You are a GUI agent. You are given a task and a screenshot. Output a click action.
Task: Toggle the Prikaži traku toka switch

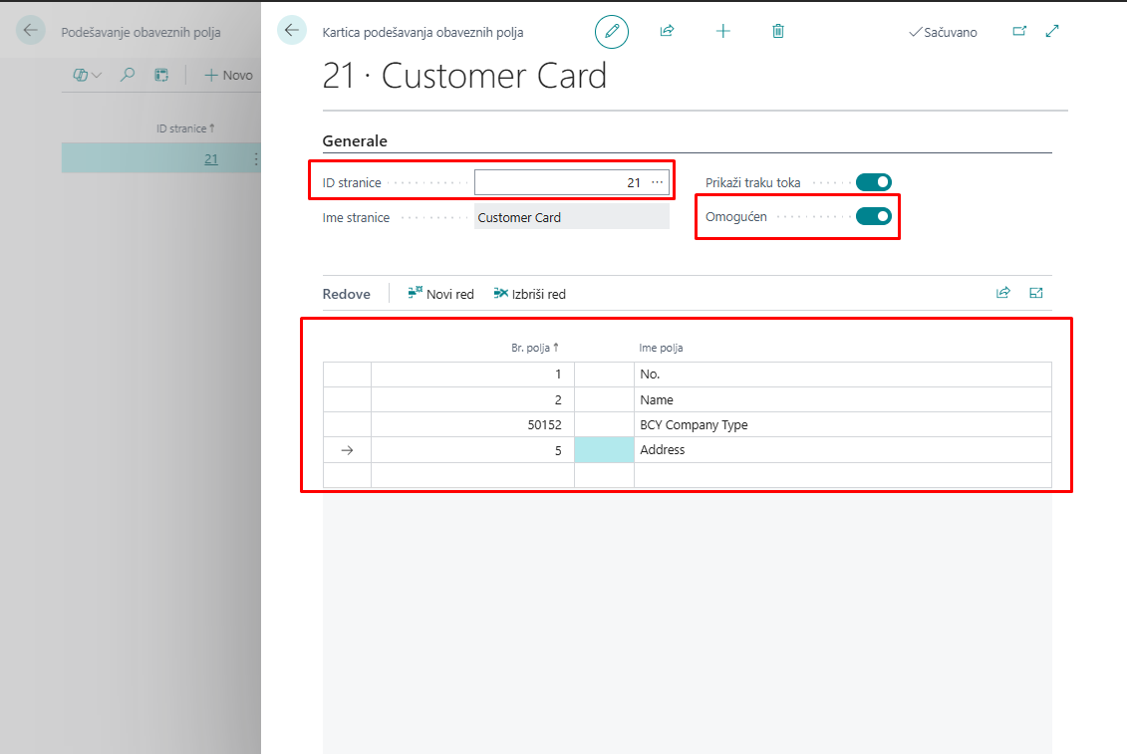[874, 182]
